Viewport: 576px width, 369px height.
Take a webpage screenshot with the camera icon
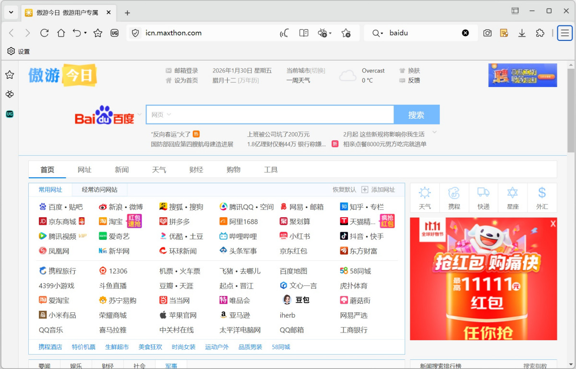click(487, 33)
